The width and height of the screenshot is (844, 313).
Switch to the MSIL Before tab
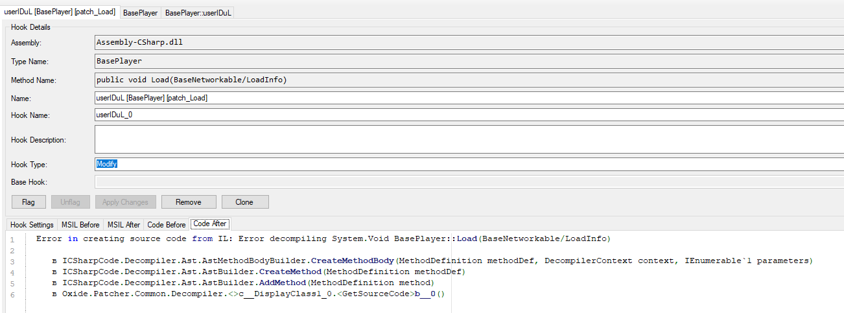click(x=80, y=225)
